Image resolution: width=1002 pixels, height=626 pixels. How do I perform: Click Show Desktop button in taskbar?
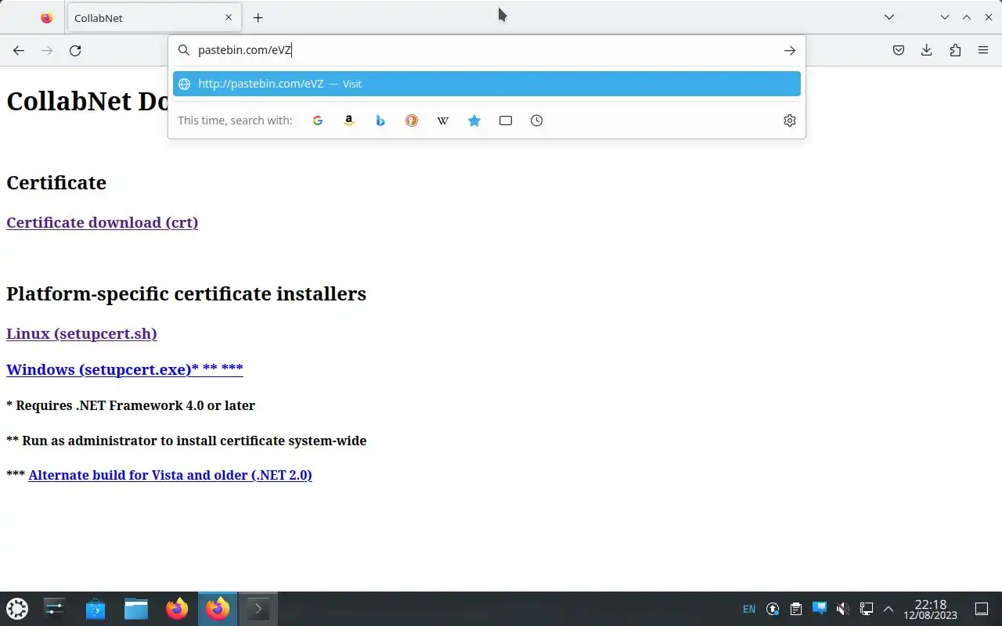(x=982, y=609)
